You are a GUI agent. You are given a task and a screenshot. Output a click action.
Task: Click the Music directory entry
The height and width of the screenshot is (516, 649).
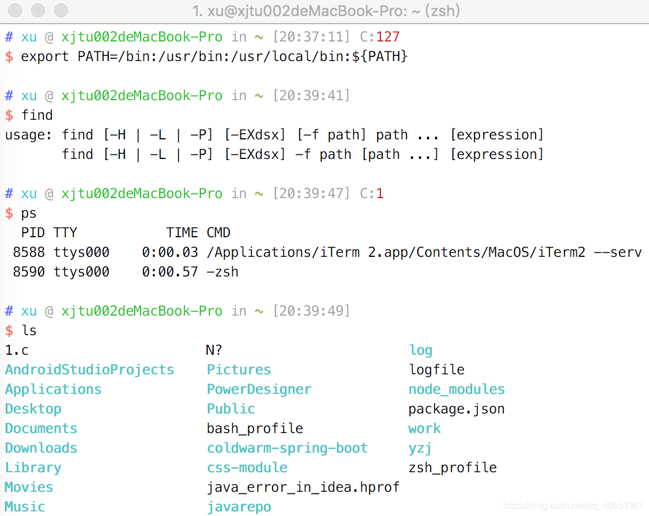point(25,507)
